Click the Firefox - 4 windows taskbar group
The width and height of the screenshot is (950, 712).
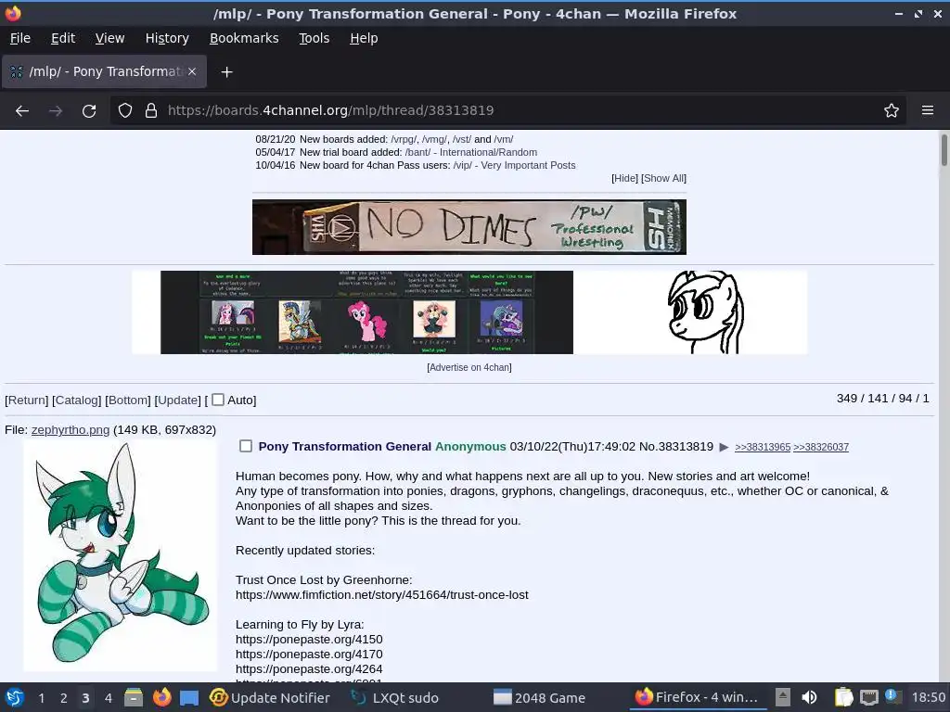697,697
